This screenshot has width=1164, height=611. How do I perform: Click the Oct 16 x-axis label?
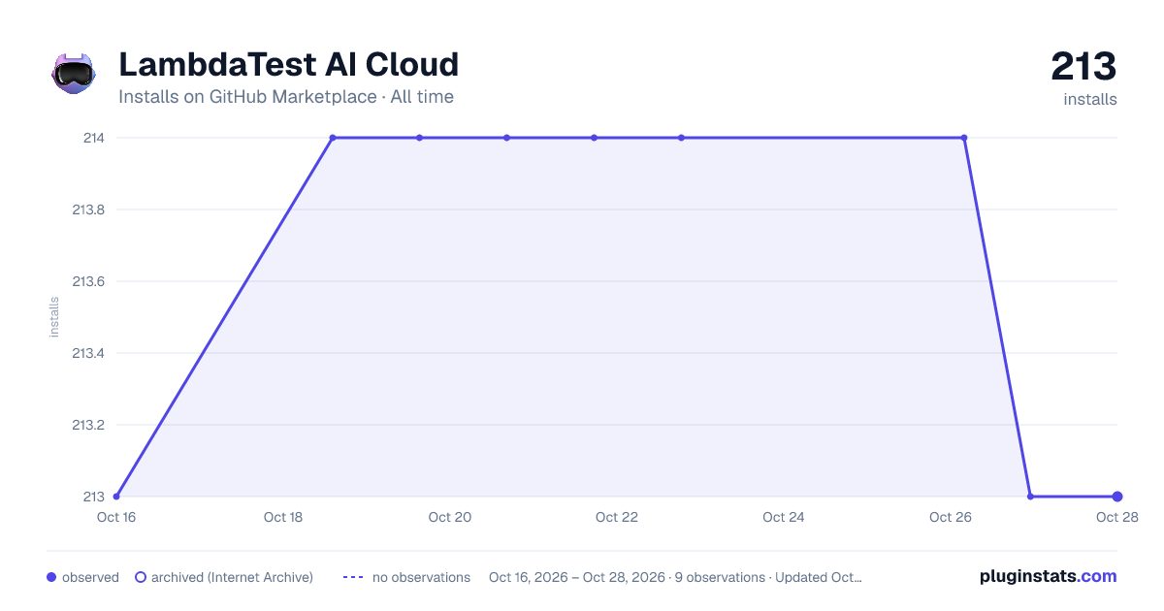(116, 517)
